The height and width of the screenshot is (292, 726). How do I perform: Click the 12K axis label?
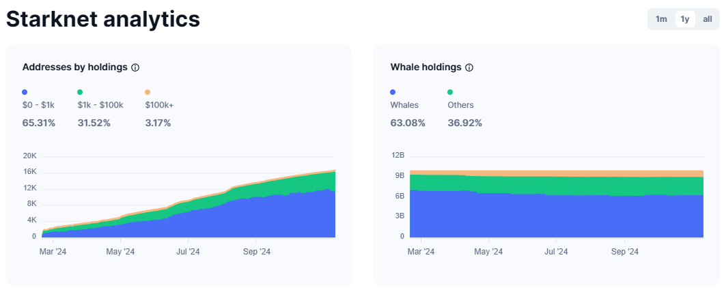(29, 188)
